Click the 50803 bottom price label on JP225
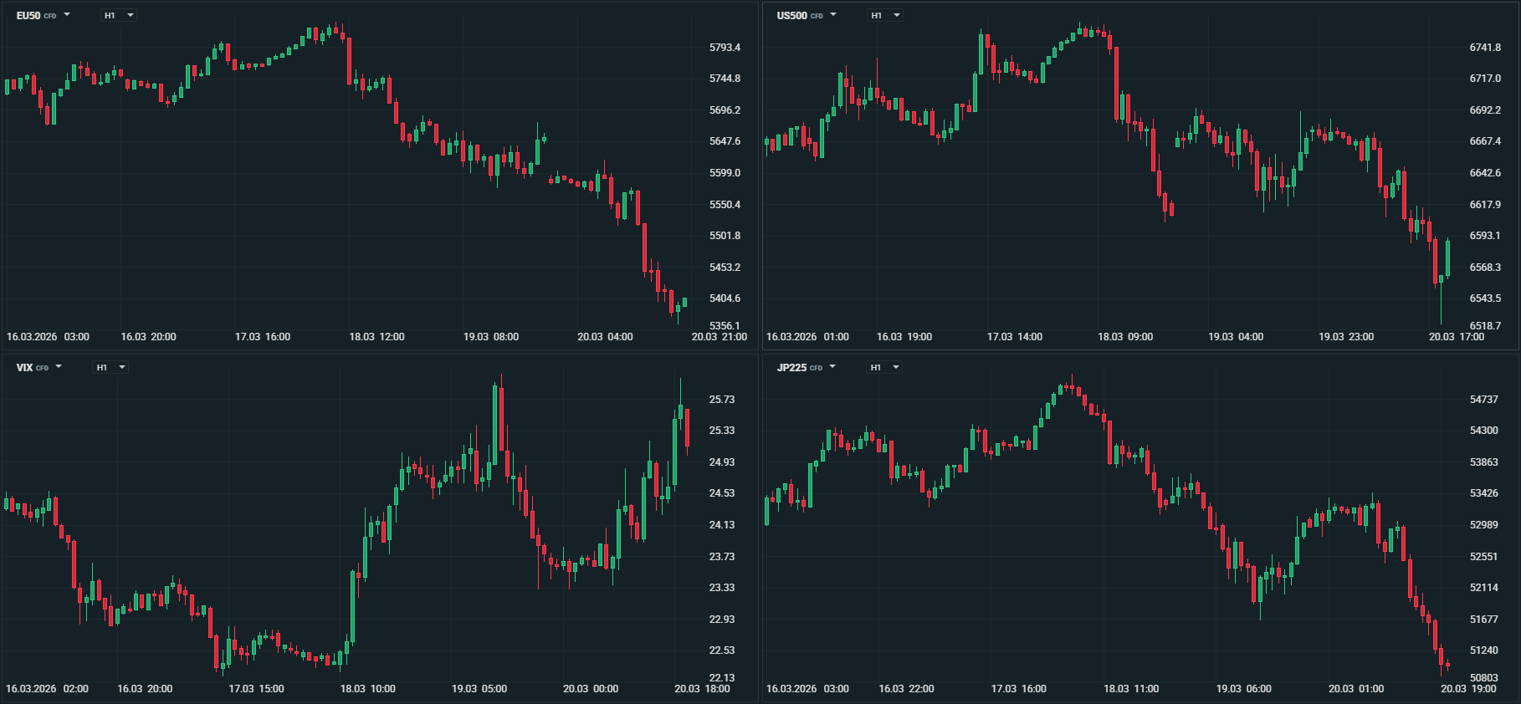The height and width of the screenshot is (704, 1521). [x=1483, y=678]
